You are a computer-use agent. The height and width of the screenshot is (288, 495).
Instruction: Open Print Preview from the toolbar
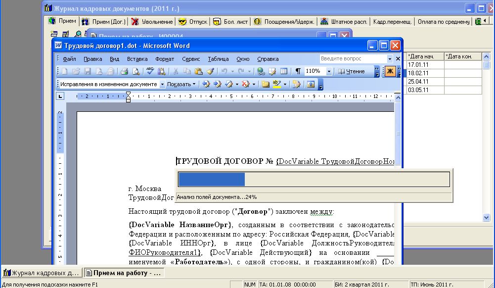pyautogui.click(x=135, y=71)
